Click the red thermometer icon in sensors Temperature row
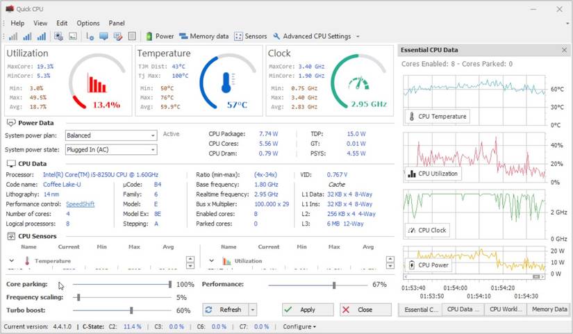573x334 pixels. (27, 260)
